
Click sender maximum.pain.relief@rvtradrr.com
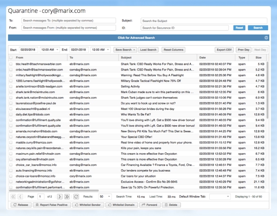click(38, 154)
